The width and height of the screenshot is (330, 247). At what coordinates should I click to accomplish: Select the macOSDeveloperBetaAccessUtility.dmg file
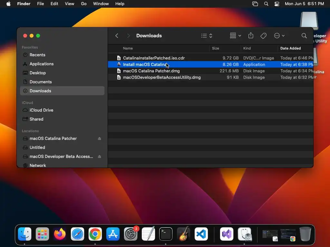210,77
